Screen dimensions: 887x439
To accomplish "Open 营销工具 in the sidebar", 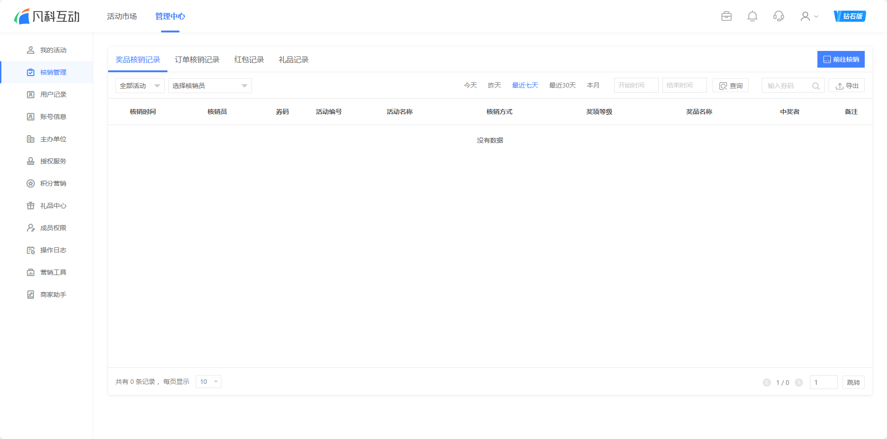I will tap(53, 272).
